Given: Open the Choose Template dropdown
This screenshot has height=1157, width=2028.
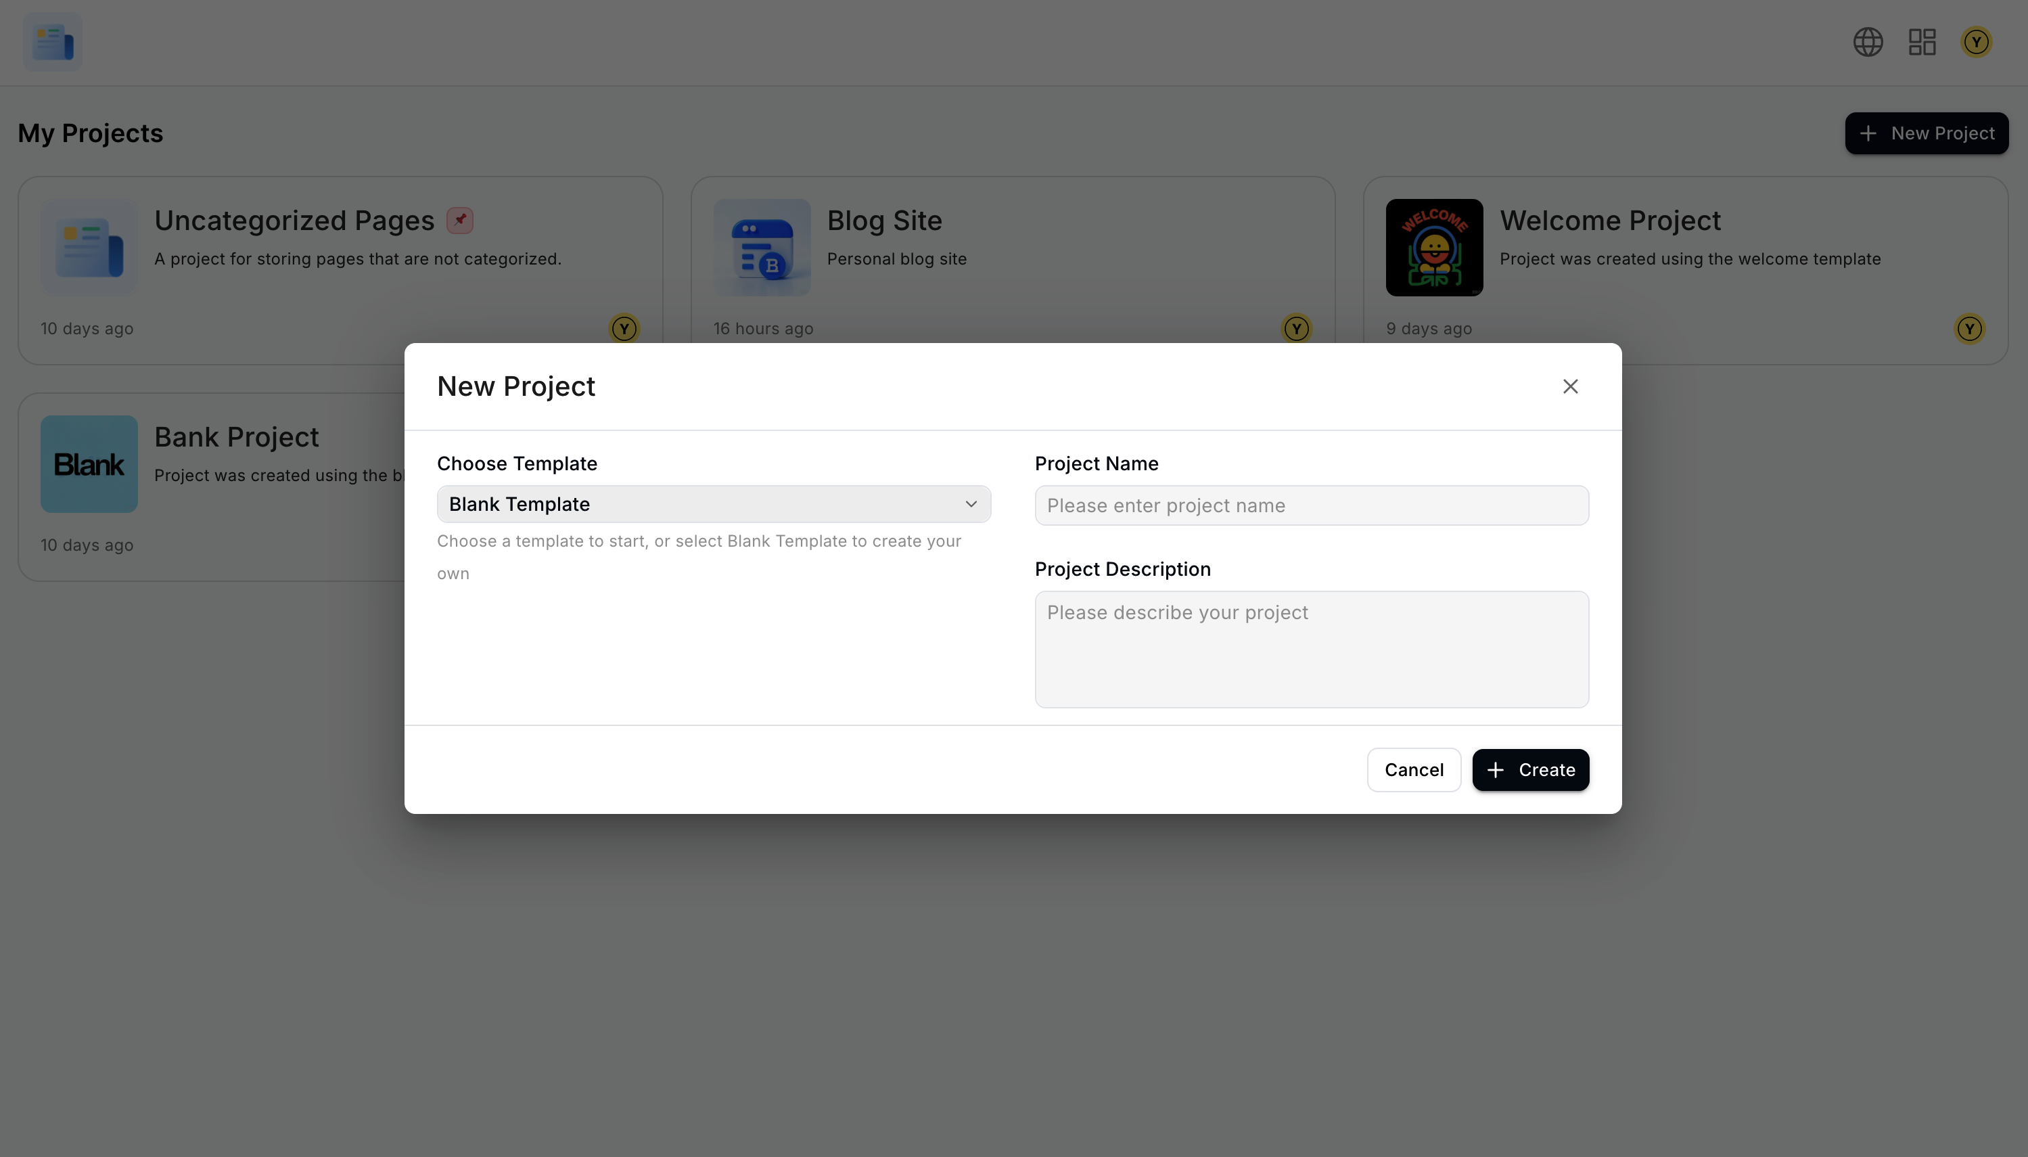Looking at the screenshot, I should pos(712,504).
